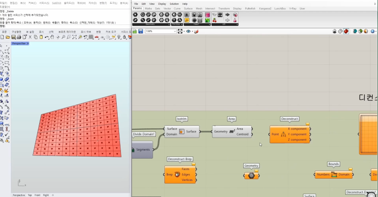The width and height of the screenshot is (378, 197).
Task: Click the pink flask icon in Util panel
Action: [x=235, y=20]
